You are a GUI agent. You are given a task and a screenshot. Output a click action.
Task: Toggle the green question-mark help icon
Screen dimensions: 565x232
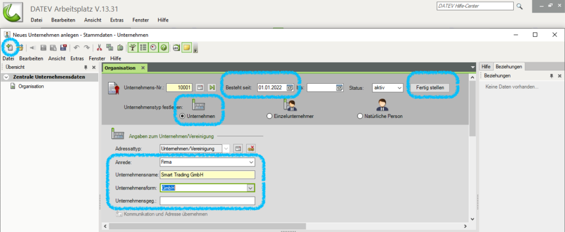pos(163,47)
